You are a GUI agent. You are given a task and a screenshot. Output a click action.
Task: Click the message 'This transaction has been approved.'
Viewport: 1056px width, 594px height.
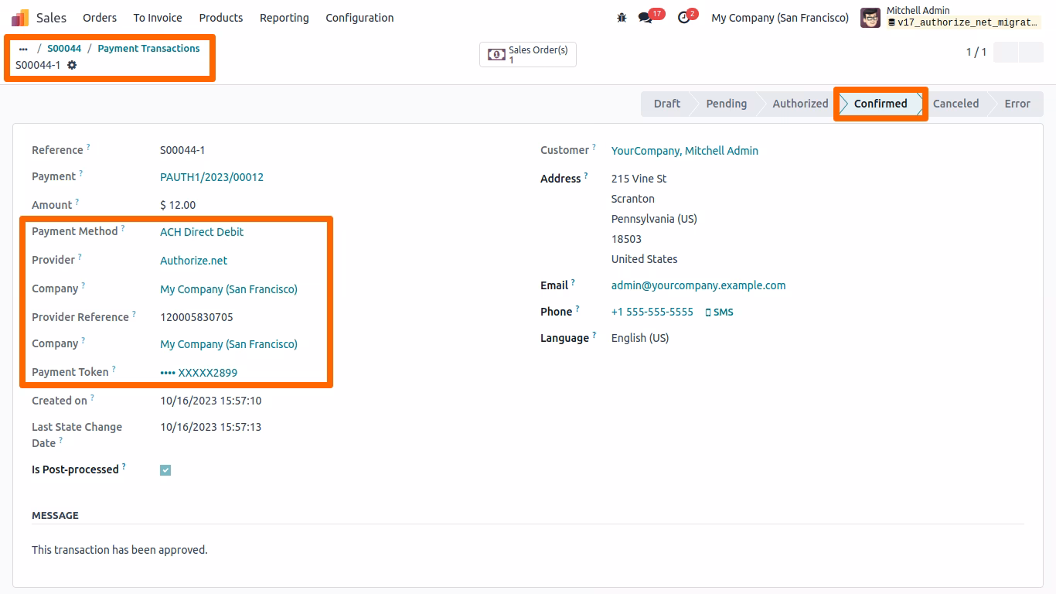coord(120,550)
